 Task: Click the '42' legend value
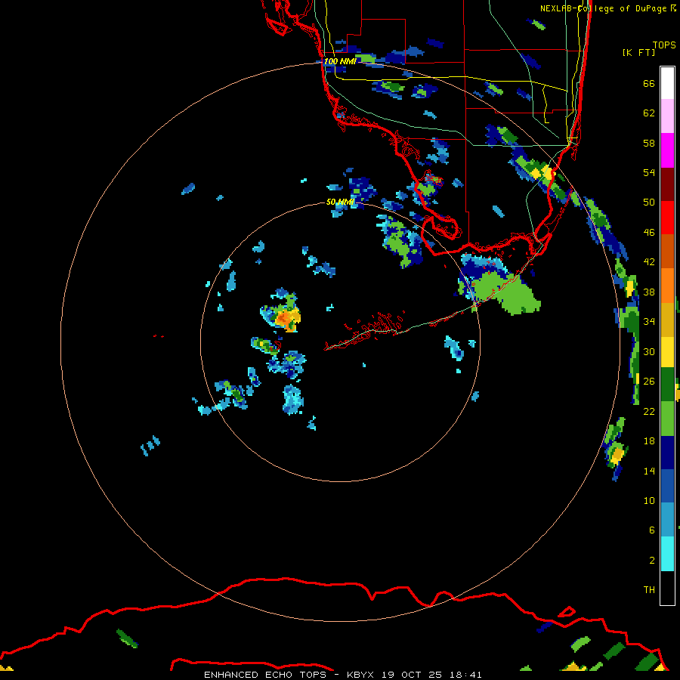(649, 262)
